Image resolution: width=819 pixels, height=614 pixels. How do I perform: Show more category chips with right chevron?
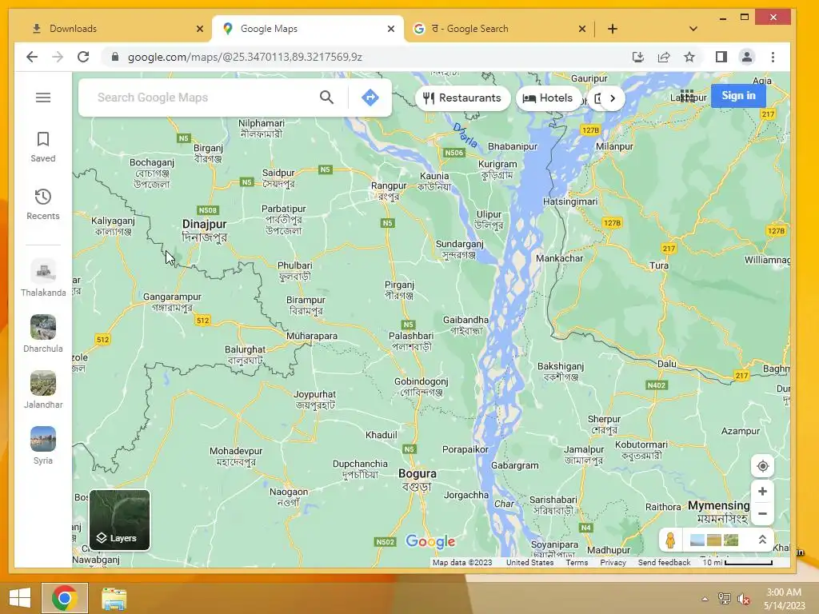tap(612, 98)
